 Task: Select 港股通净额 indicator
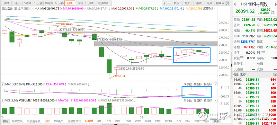click(x=34, y=121)
